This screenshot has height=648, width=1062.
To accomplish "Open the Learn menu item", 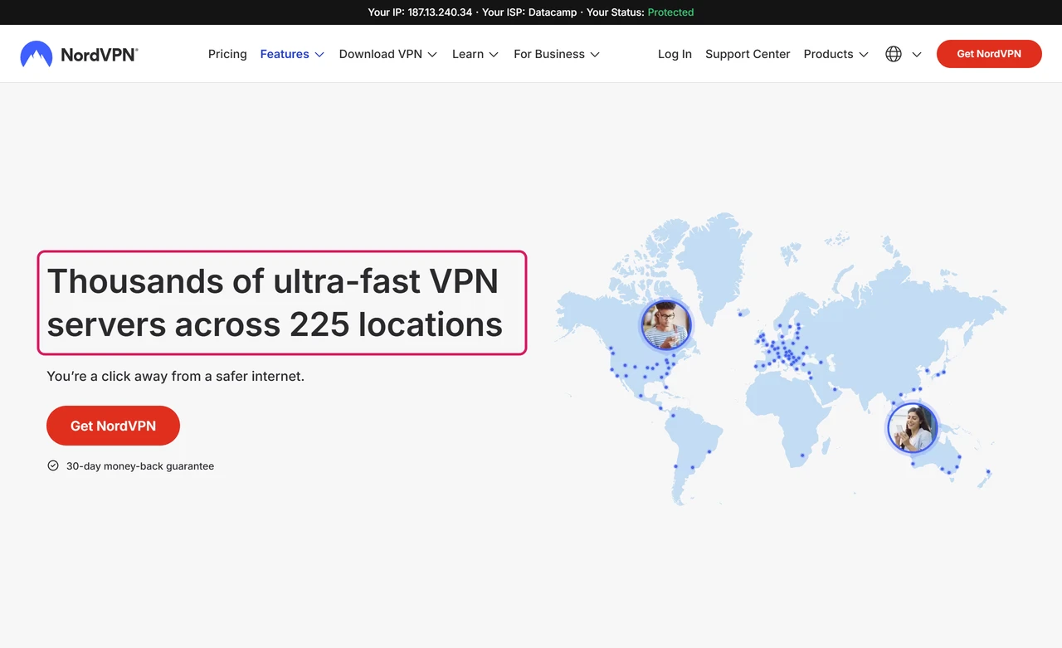I will pyautogui.click(x=468, y=54).
